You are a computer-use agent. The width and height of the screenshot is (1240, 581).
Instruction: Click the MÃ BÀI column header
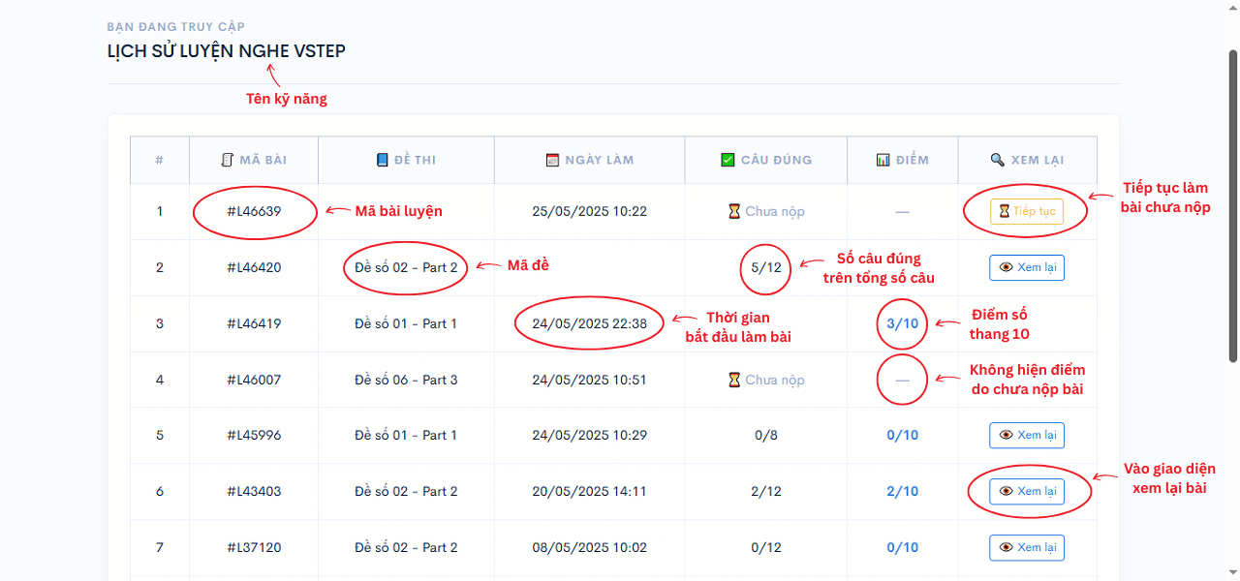coord(254,160)
